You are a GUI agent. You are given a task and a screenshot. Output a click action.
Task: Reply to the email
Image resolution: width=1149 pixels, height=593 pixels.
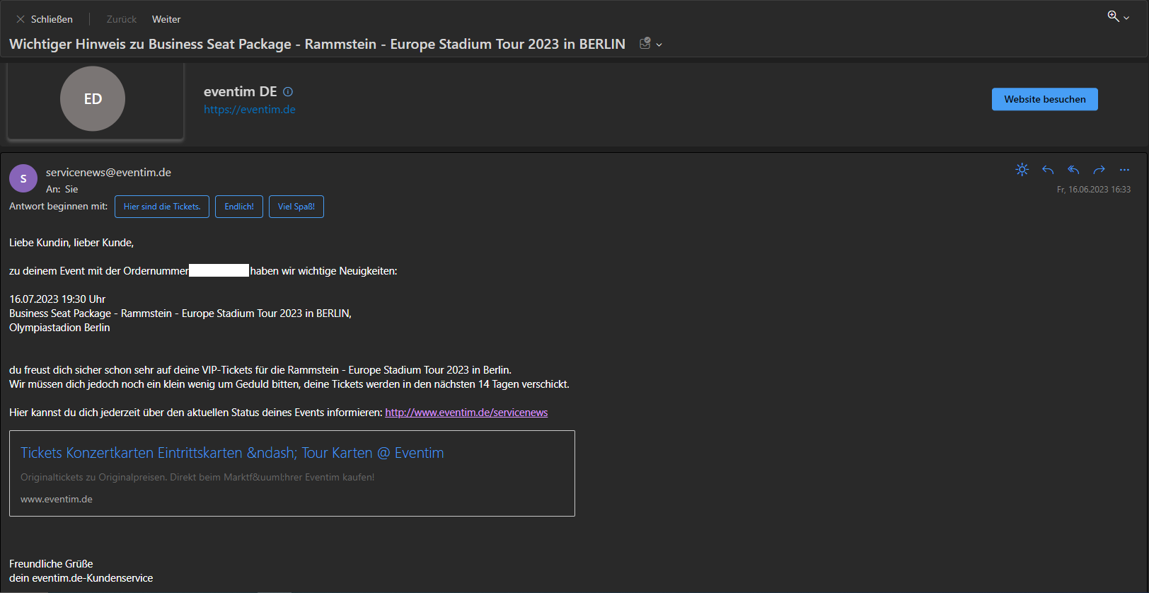pos(1048,170)
